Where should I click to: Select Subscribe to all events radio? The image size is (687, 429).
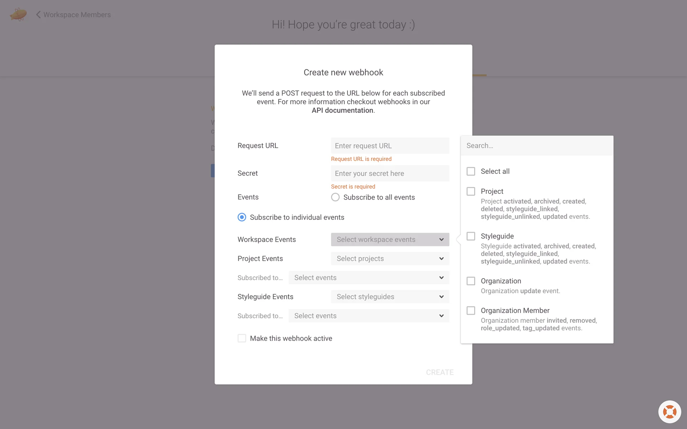pyautogui.click(x=335, y=197)
